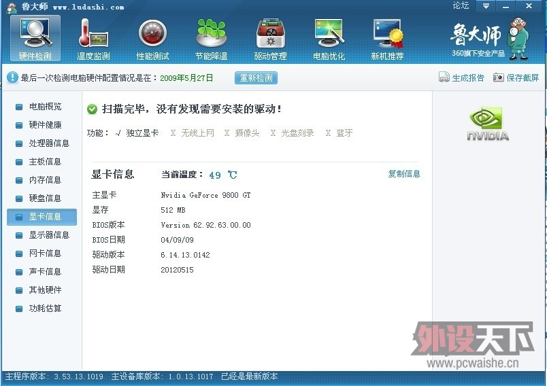Click the blue exclamation info icon
Screen dimensions: 547x386
(x=12, y=77)
